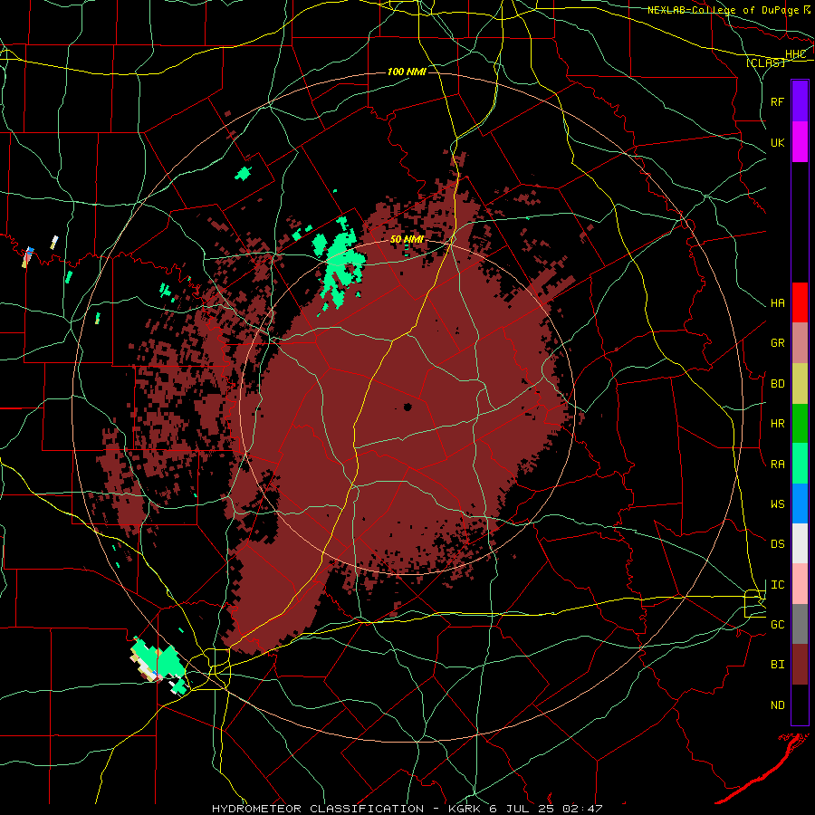Click the RA legend label

tap(777, 464)
